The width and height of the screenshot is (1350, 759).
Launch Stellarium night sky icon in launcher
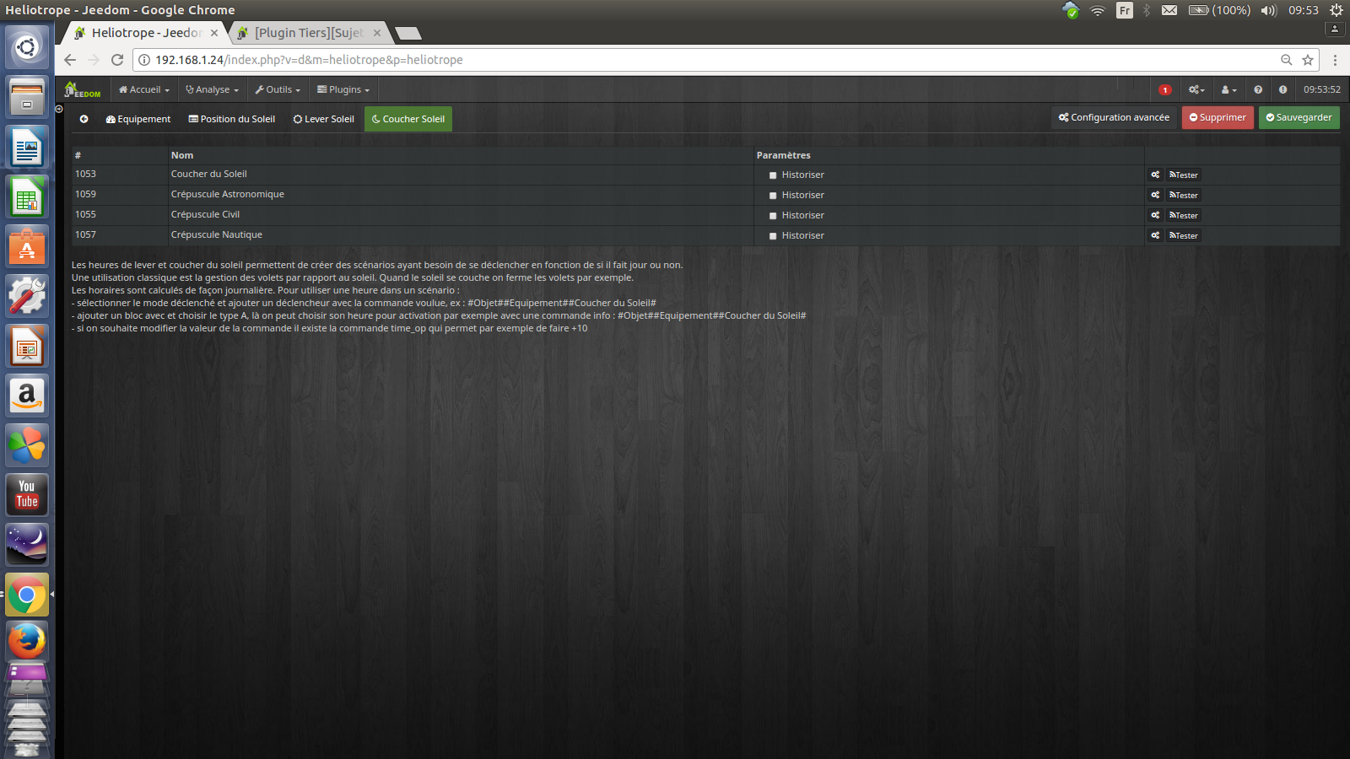27,545
